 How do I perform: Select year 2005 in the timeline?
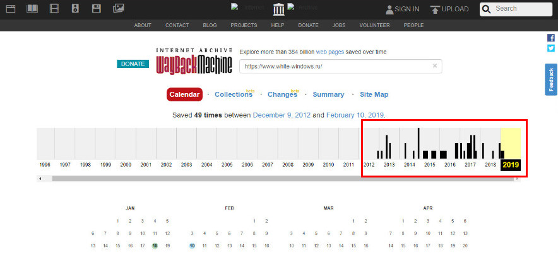[x=227, y=165]
